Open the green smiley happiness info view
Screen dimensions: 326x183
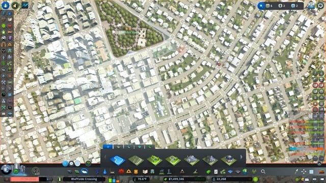(4, 26)
